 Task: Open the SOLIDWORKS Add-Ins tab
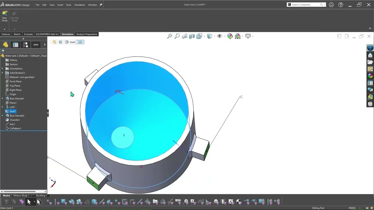(x=47, y=34)
